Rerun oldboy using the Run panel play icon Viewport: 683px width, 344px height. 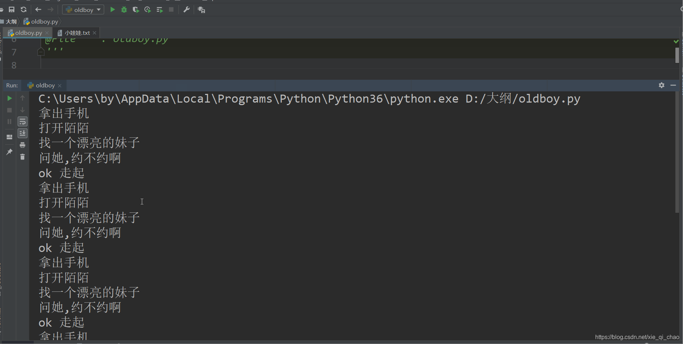9,98
